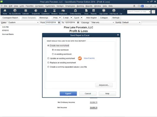
Task: Click the Collapse button
Action: 104,18
